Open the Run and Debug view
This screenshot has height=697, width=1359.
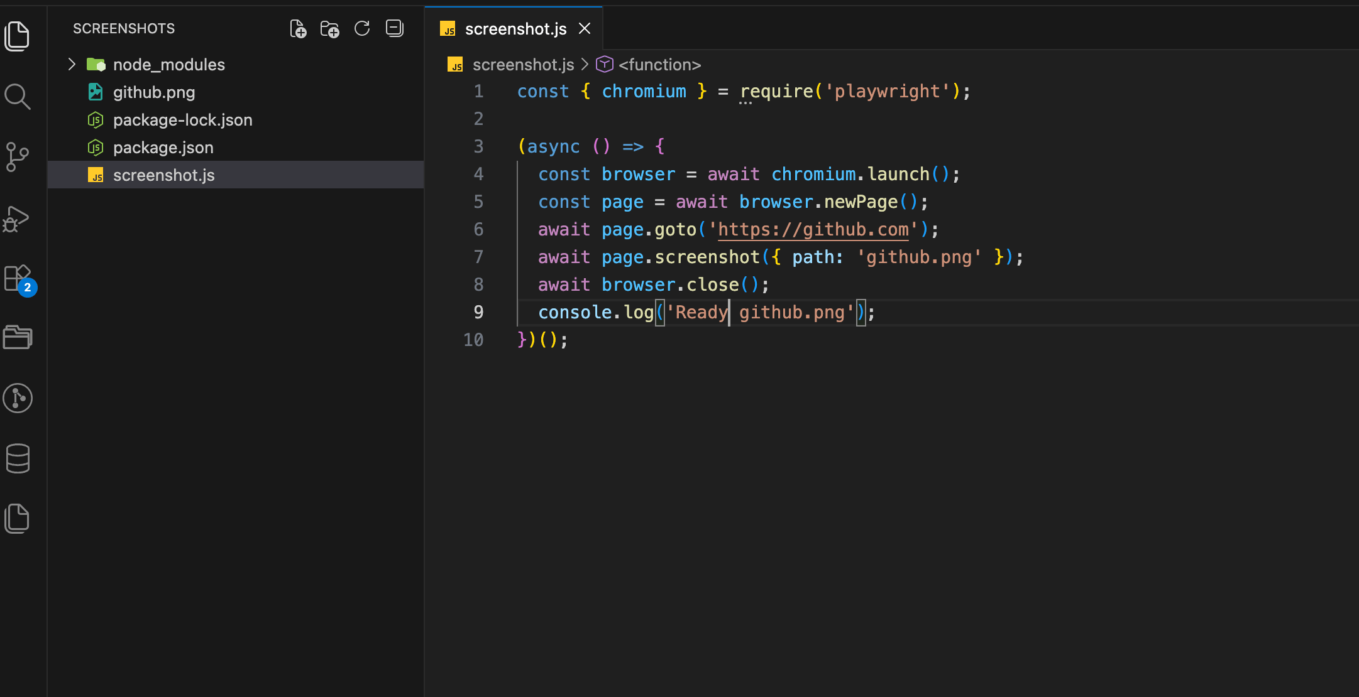point(18,219)
